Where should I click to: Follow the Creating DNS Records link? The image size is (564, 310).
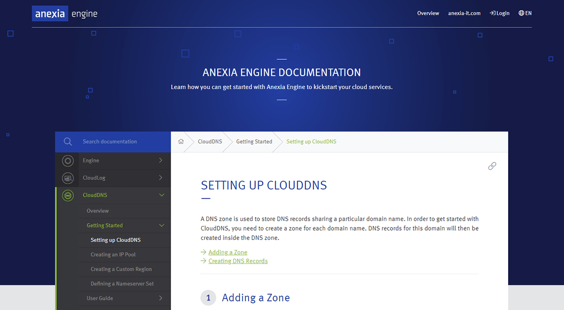click(238, 261)
